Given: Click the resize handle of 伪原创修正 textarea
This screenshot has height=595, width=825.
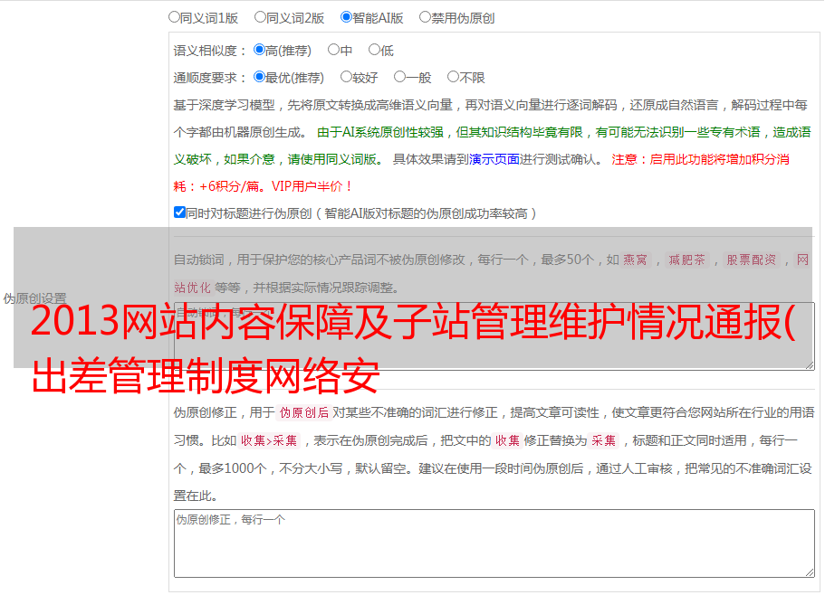Looking at the screenshot, I should [810, 572].
